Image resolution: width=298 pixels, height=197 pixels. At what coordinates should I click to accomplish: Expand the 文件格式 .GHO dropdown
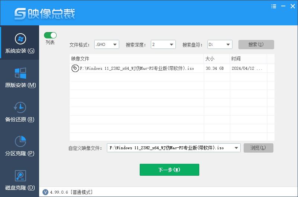pyautogui.click(x=115, y=45)
